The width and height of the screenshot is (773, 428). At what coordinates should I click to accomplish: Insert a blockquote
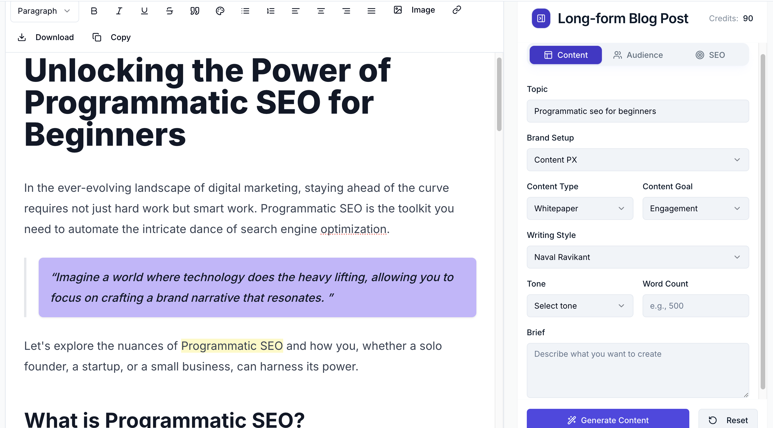[x=195, y=11]
